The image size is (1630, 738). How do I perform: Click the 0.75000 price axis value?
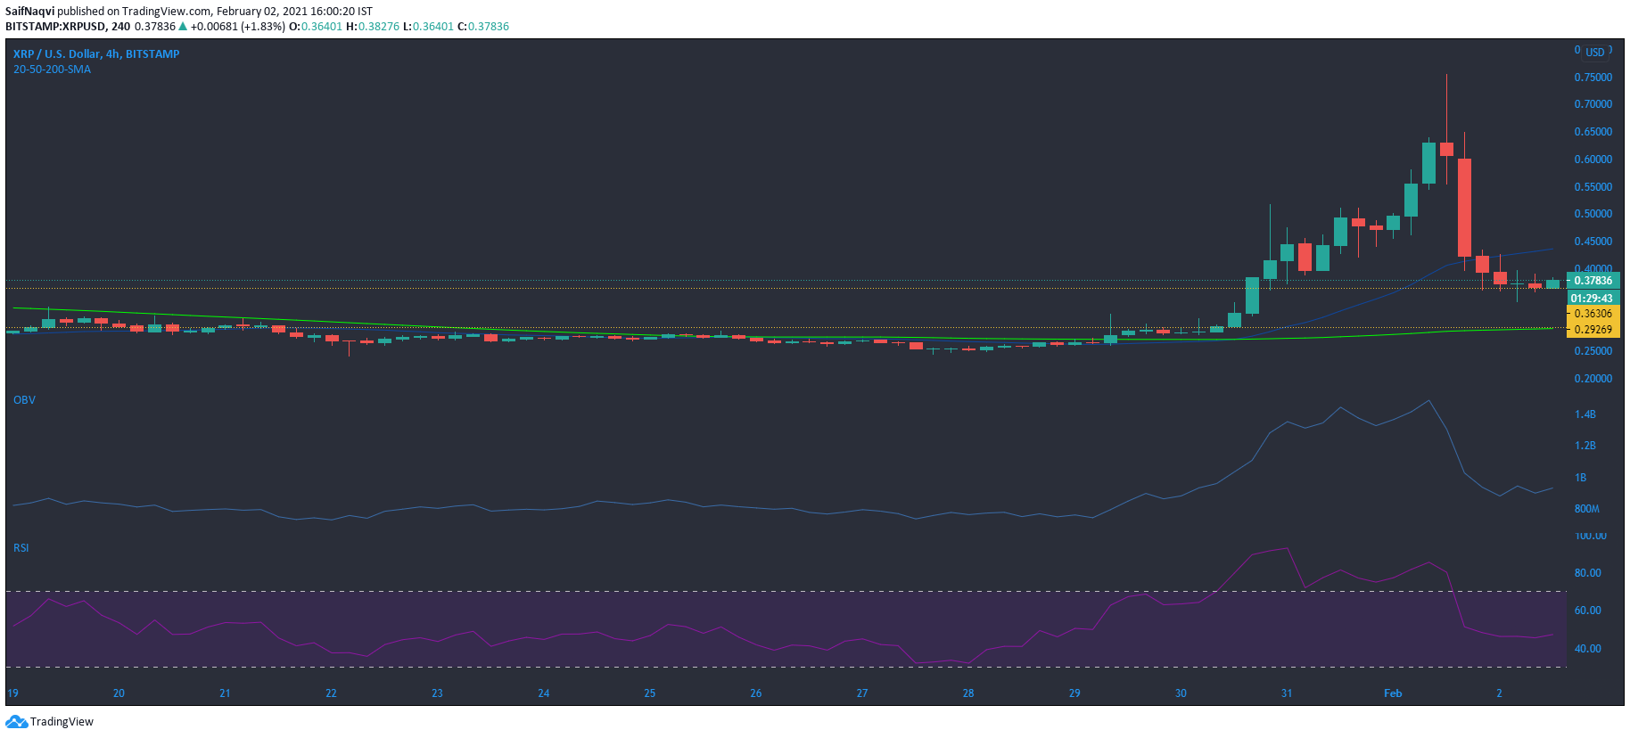pos(1593,78)
